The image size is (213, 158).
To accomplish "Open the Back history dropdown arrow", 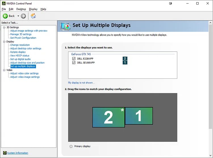I will (x=18, y=16).
